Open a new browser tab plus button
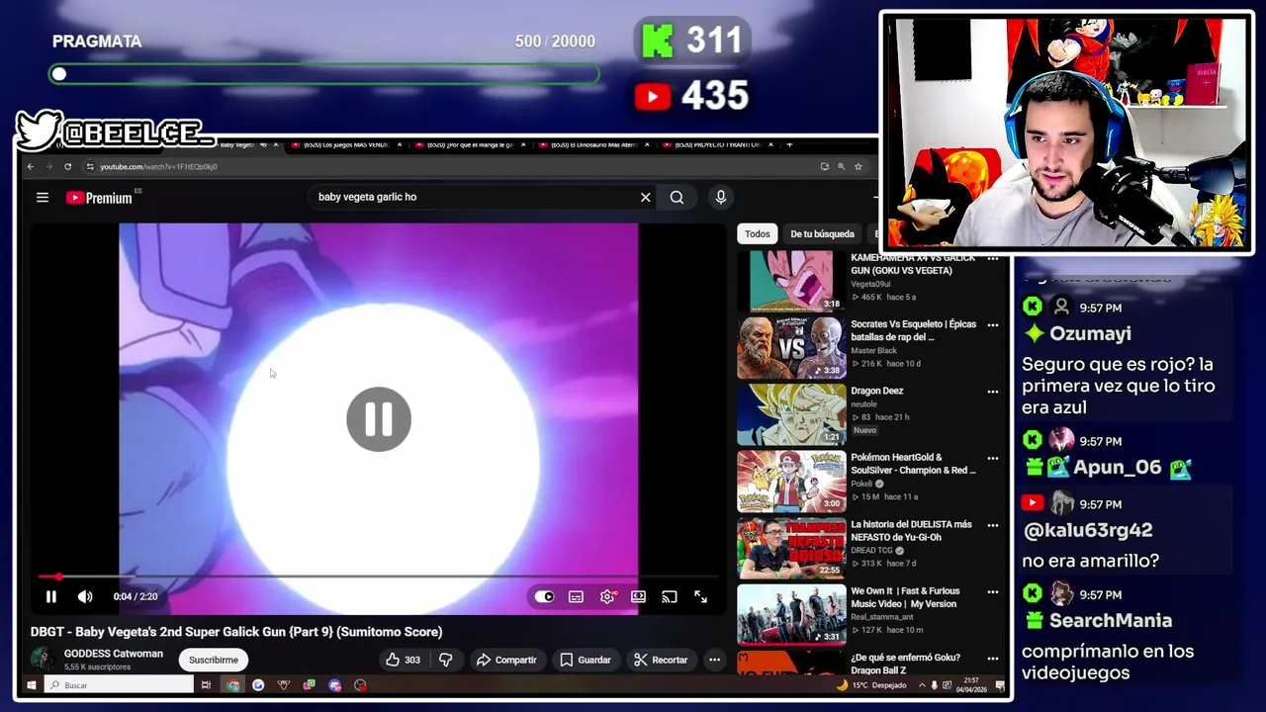This screenshot has height=712, width=1266. (x=789, y=145)
